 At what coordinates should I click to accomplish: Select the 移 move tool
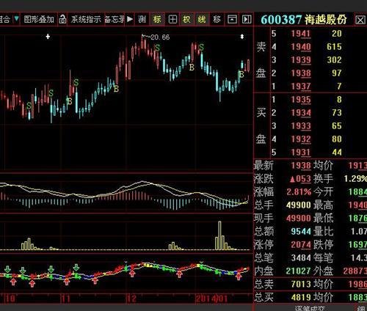pos(217,19)
